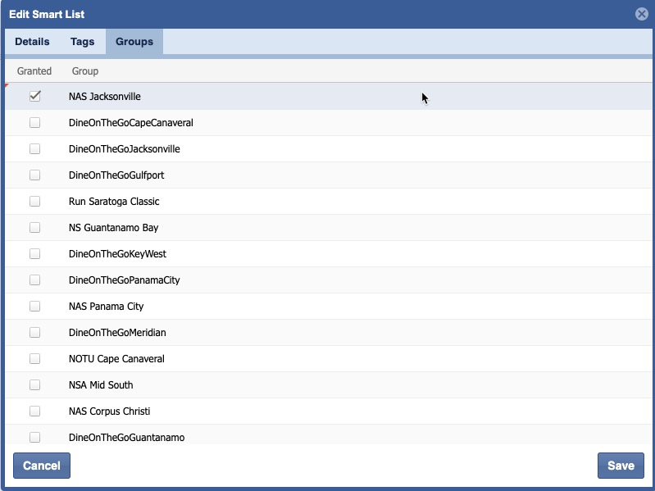
Task: Check the DineOnTheGoGulfport group
Action: (x=35, y=175)
